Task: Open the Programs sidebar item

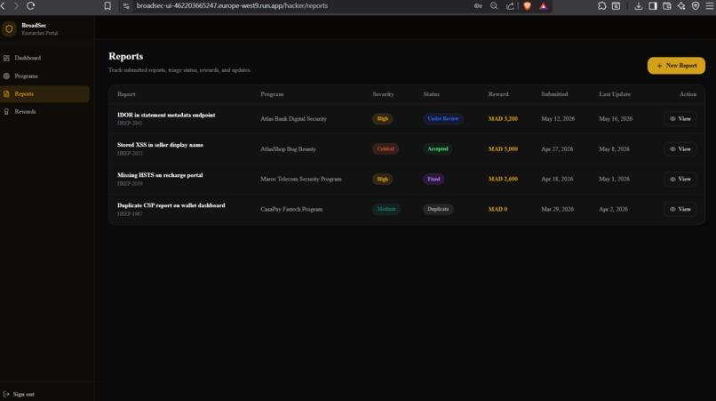Action: [x=44, y=76]
